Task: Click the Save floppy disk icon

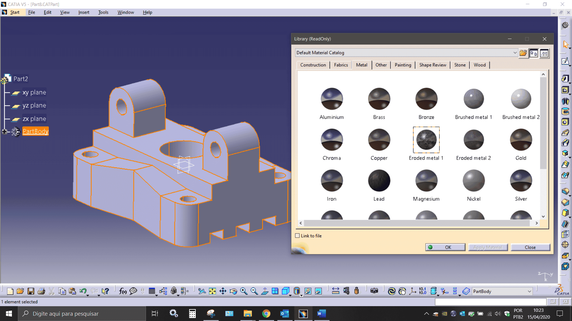Action: [31, 291]
